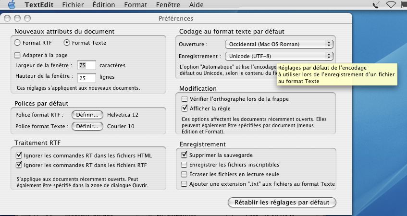This screenshot has height=216, width=407.
Task: Uncheck the Afficher la règle option
Action: point(184,108)
